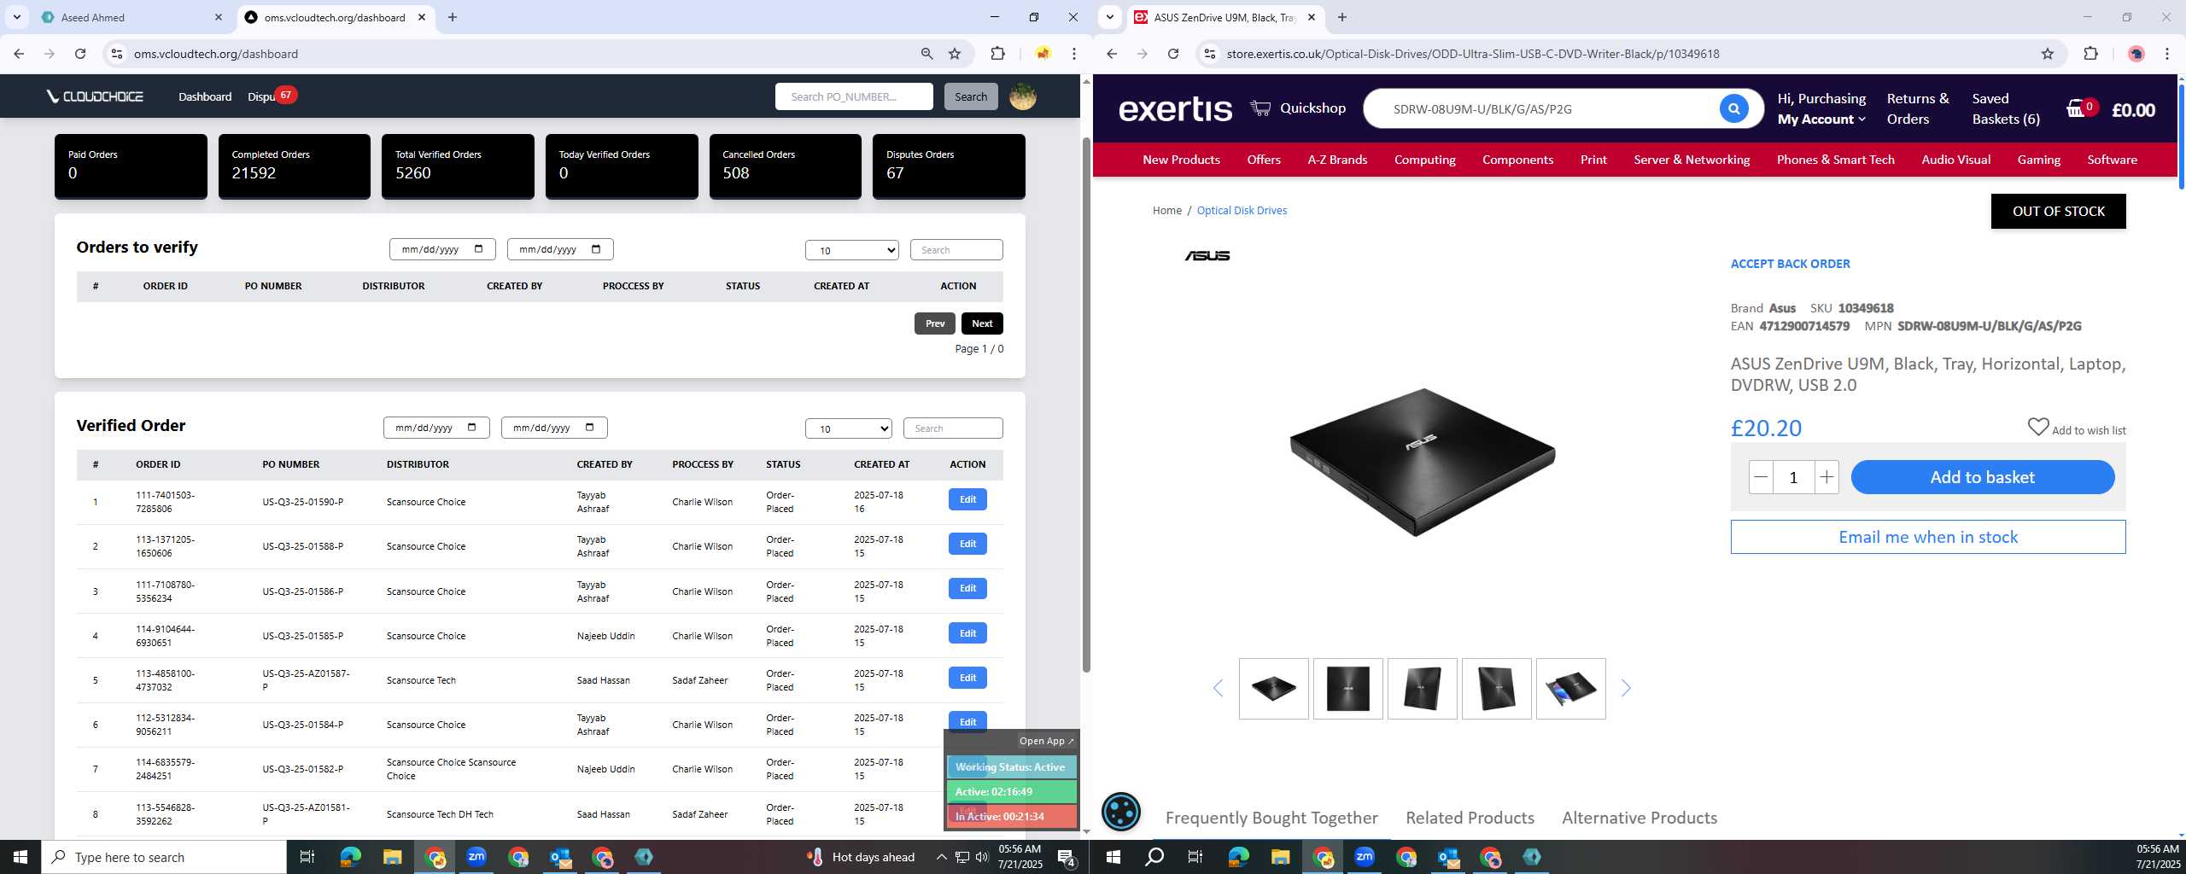Reload the Exertis product page
The image size is (2186, 874).
1173,54
